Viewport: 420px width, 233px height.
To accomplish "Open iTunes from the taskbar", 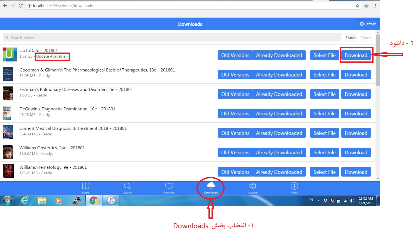I will 111,200.
